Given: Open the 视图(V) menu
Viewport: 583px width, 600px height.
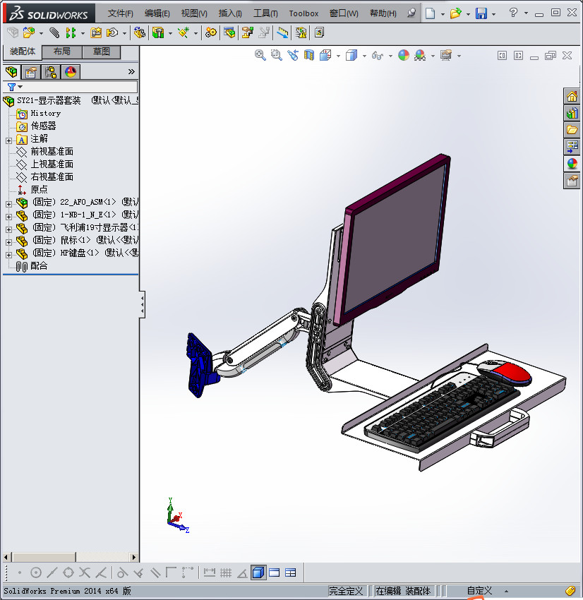Looking at the screenshot, I should point(194,13).
